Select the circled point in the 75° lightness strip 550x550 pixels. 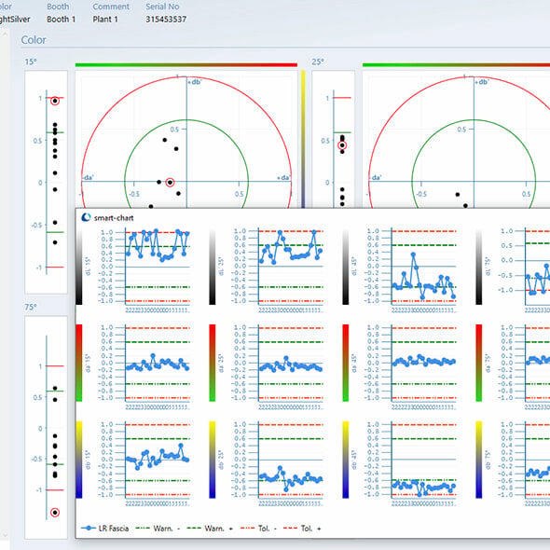[55, 513]
